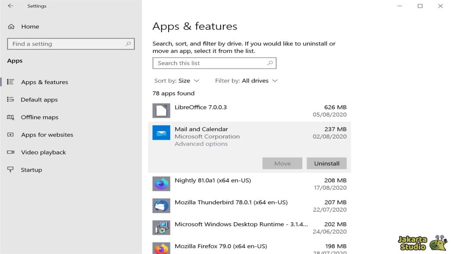Click the Mail and Calendar app icon
The width and height of the screenshot is (451, 254).
click(161, 132)
